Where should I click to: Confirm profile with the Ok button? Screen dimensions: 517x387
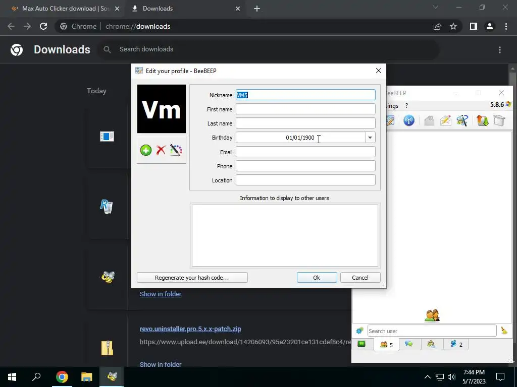(x=317, y=278)
